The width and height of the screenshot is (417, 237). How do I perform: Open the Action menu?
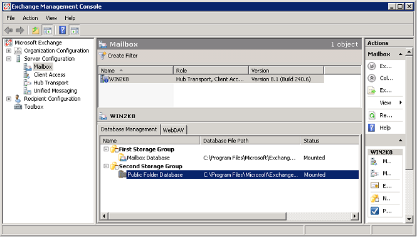(30, 18)
